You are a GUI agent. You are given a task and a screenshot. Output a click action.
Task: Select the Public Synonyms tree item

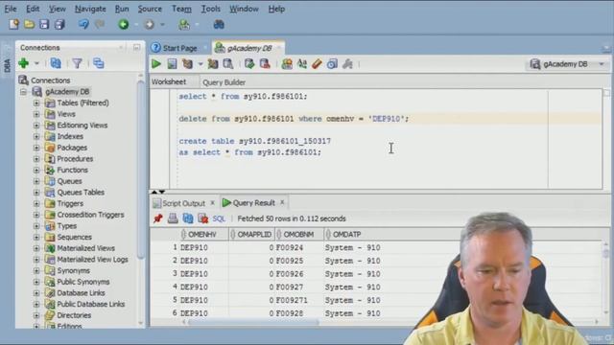coord(83,282)
